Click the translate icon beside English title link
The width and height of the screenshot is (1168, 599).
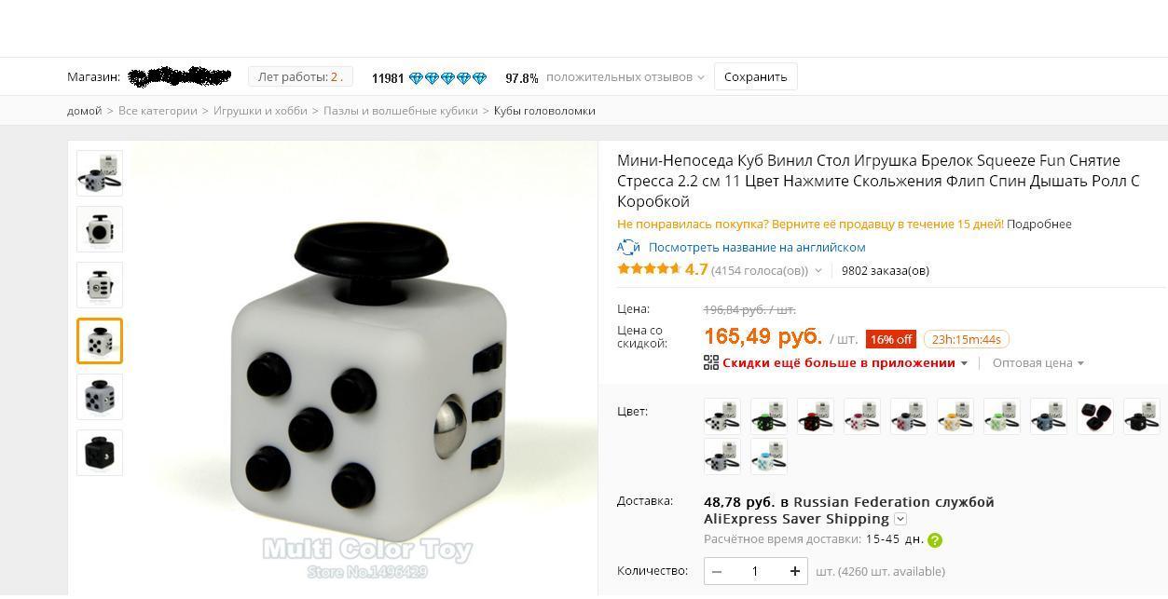[628, 247]
